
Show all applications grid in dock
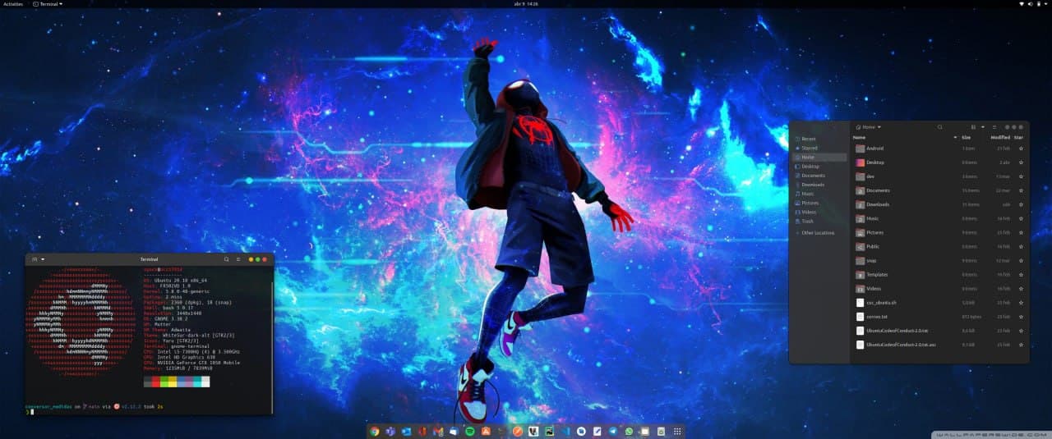click(676, 432)
